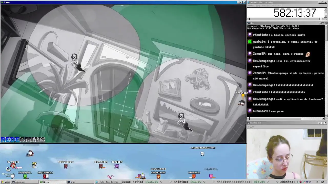Click the green Kick badge beside gambato
The image size is (328, 184).
(x=250, y=42)
